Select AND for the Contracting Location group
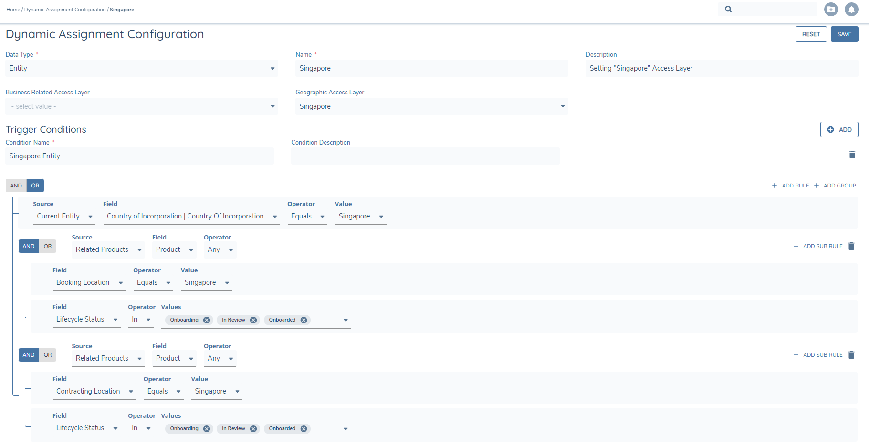 pyautogui.click(x=29, y=355)
